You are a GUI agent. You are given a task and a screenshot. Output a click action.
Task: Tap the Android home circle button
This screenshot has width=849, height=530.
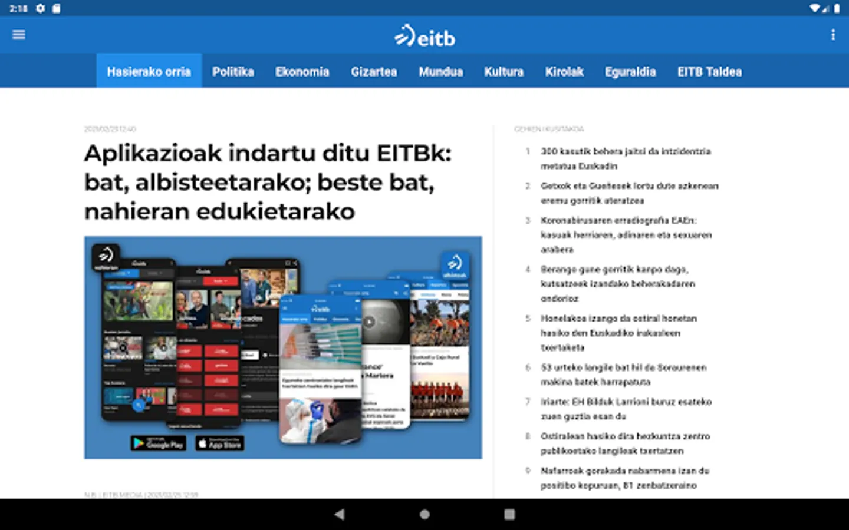[424, 514]
